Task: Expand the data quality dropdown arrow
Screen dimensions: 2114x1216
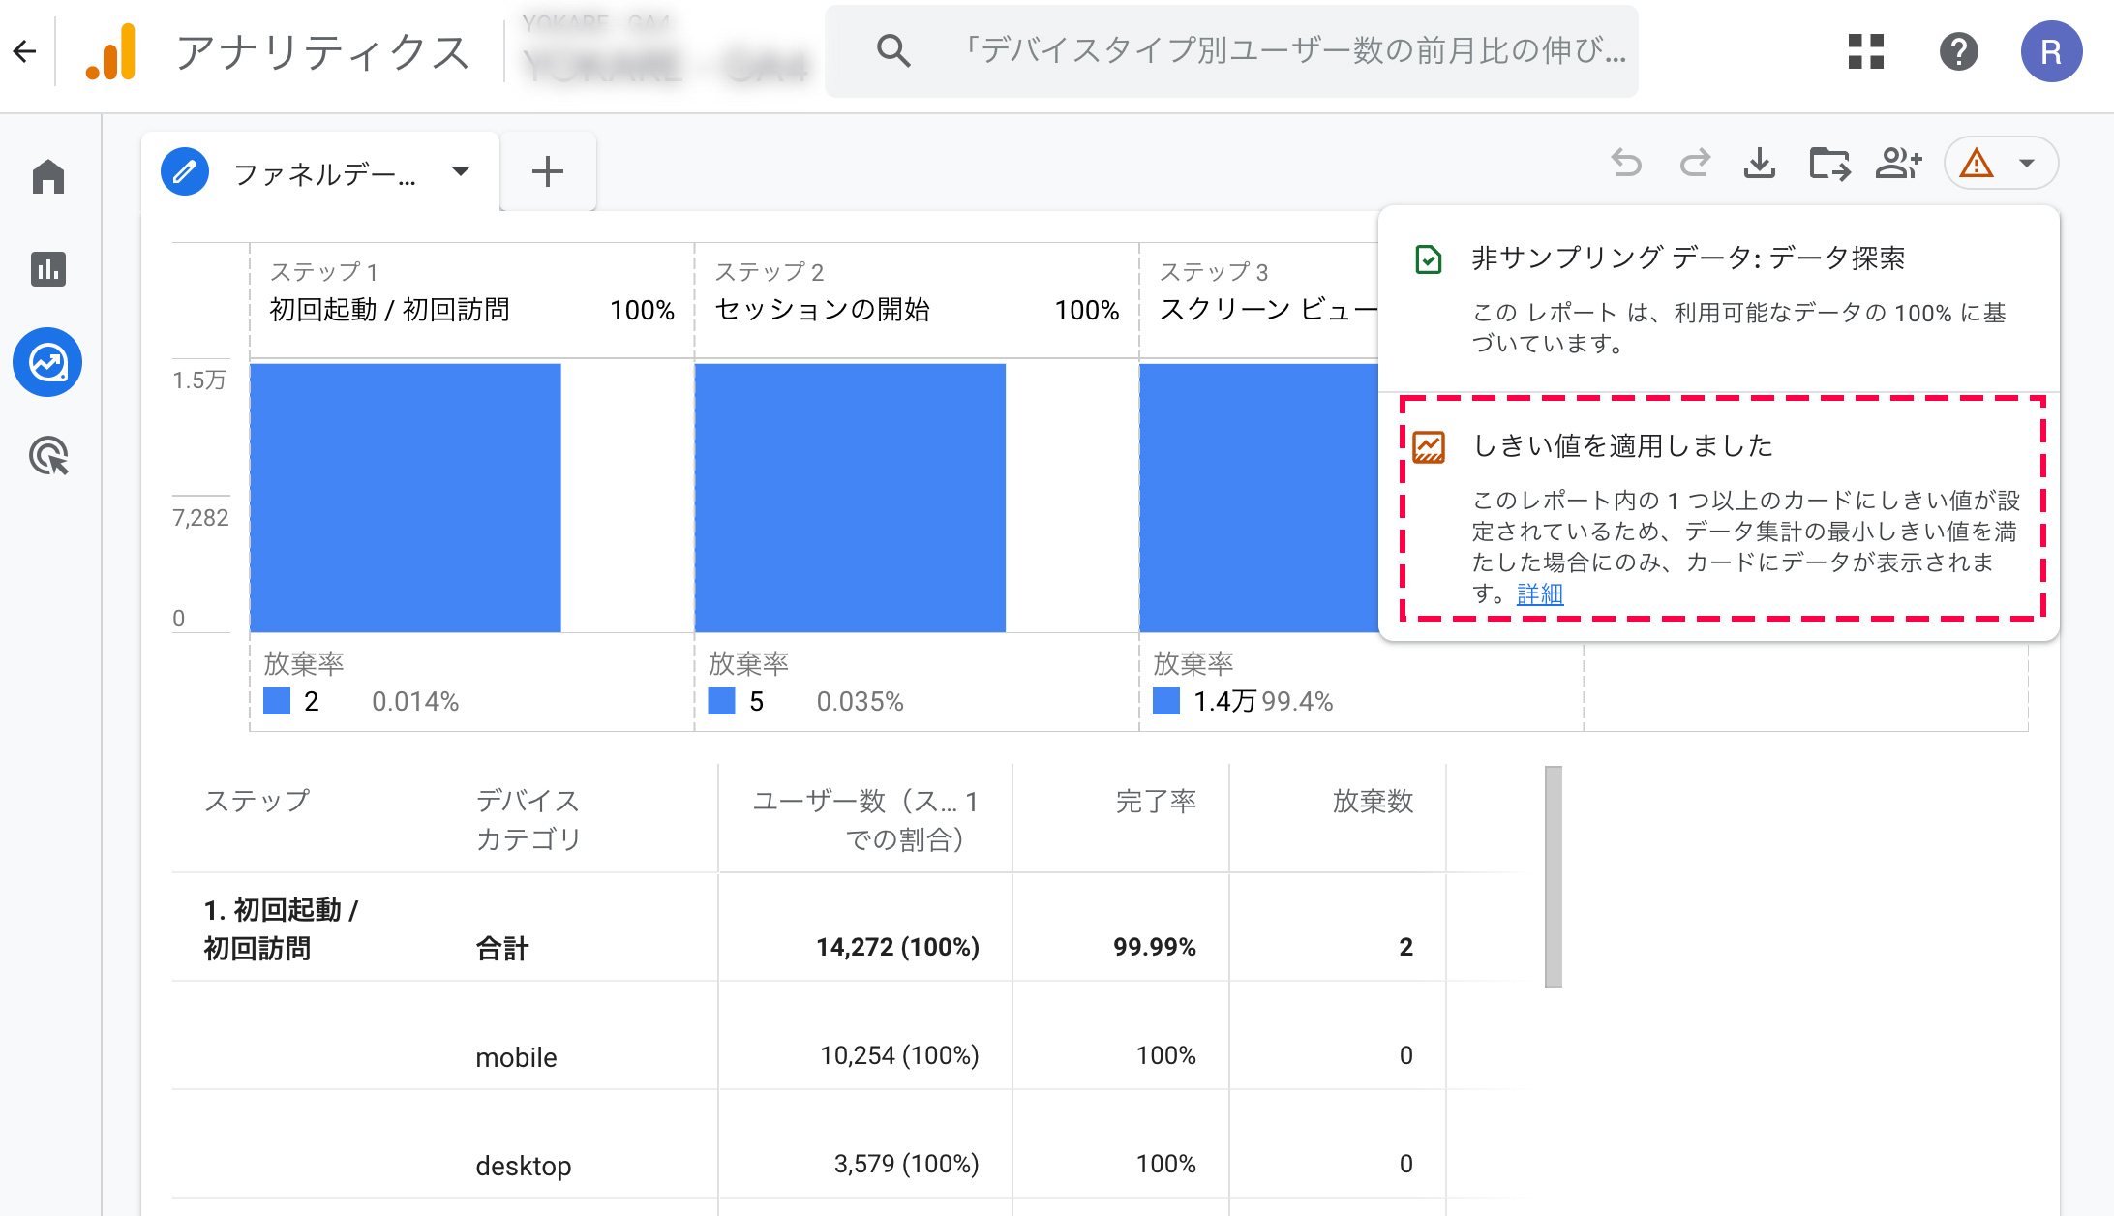Action: 2027,163
